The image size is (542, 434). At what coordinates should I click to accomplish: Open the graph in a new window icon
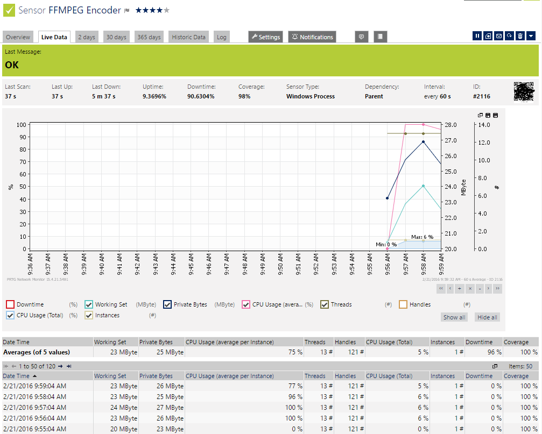click(x=480, y=115)
